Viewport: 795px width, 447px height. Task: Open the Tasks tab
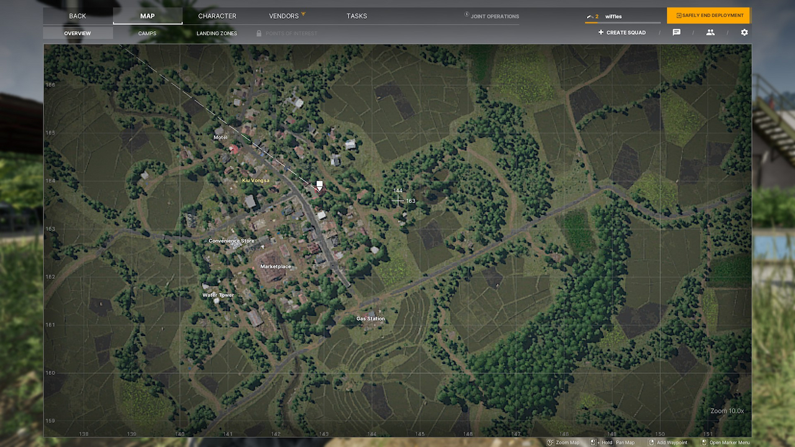[x=357, y=16]
